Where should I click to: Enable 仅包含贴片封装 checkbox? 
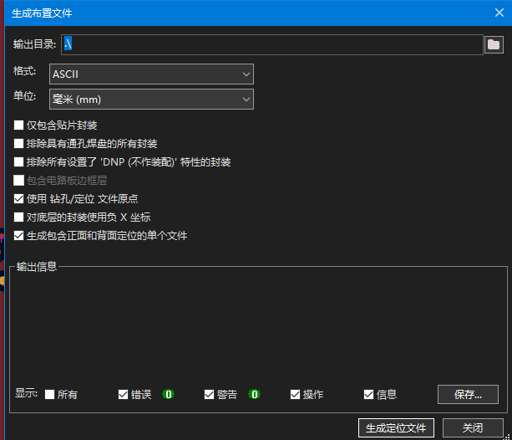18,125
